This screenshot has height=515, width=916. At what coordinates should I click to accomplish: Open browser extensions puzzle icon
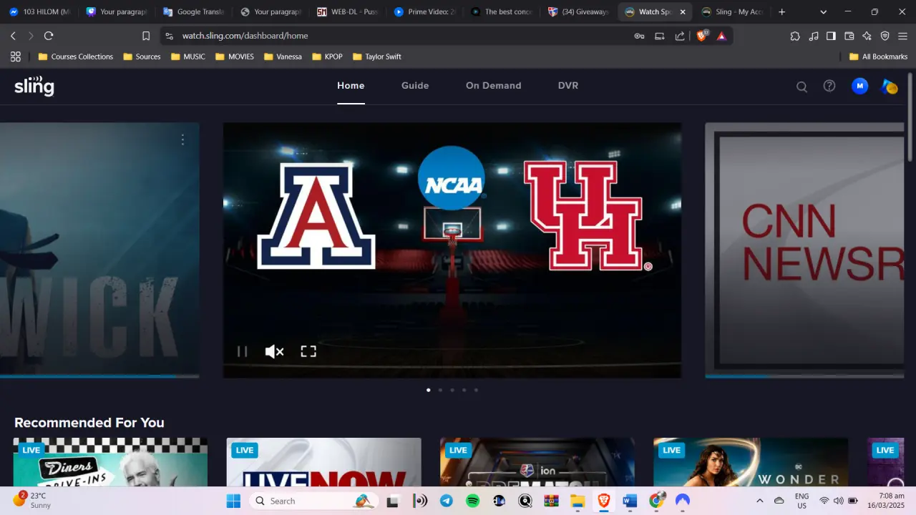[795, 36]
